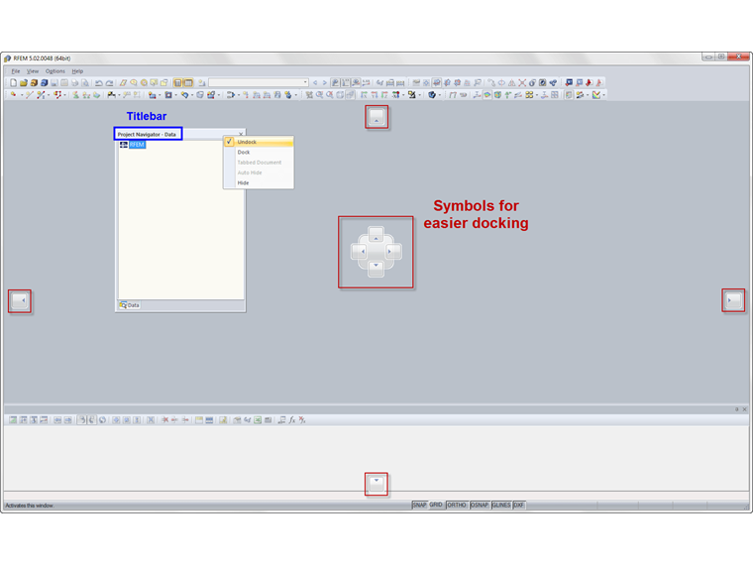The image size is (753, 565).
Task: Click the top-center dock arrow symbol
Action: tap(376, 117)
